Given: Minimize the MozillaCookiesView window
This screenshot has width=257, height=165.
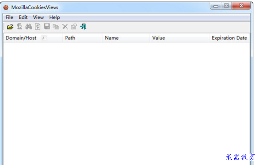Looking at the screenshot, I should pos(216,6).
